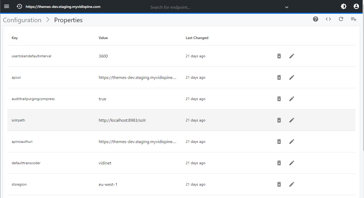Toggle dark/light theme brightness icon
Screen dimensions: 364x198
[344, 7]
